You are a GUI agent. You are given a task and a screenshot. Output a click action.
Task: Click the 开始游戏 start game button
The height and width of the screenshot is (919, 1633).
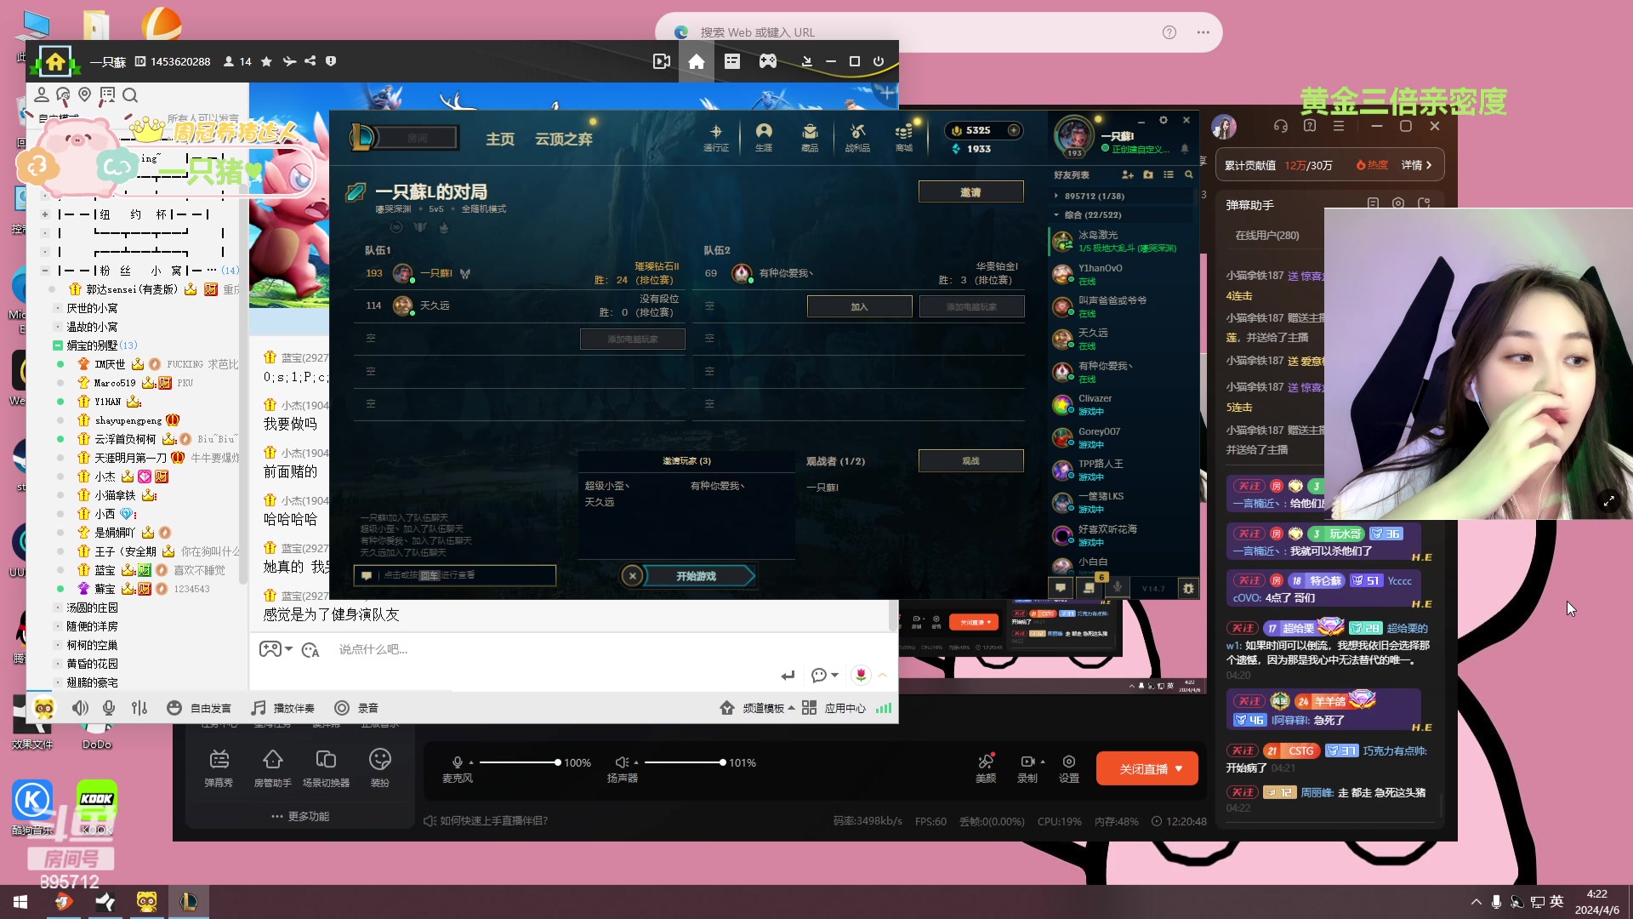(x=697, y=576)
